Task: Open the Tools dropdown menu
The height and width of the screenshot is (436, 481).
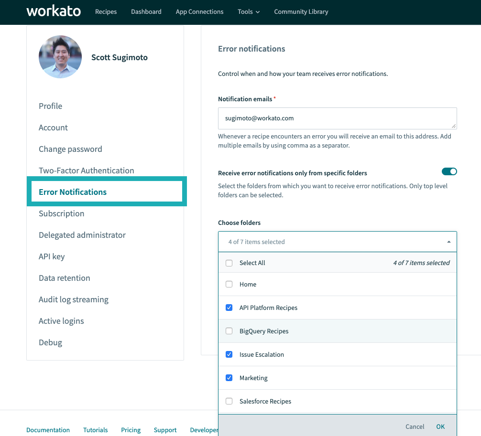Action: coord(249,11)
